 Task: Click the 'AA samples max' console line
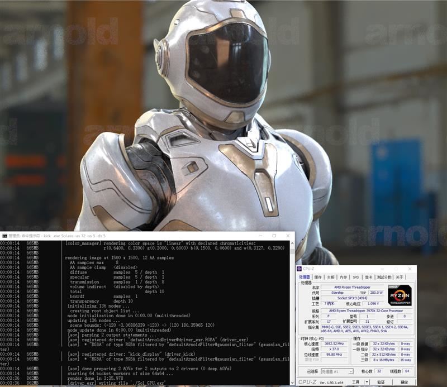(94, 262)
